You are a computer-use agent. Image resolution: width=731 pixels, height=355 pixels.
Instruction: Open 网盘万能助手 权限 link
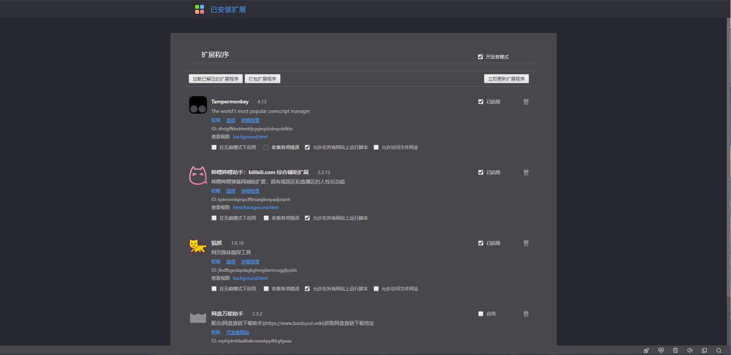coord(216,333)
